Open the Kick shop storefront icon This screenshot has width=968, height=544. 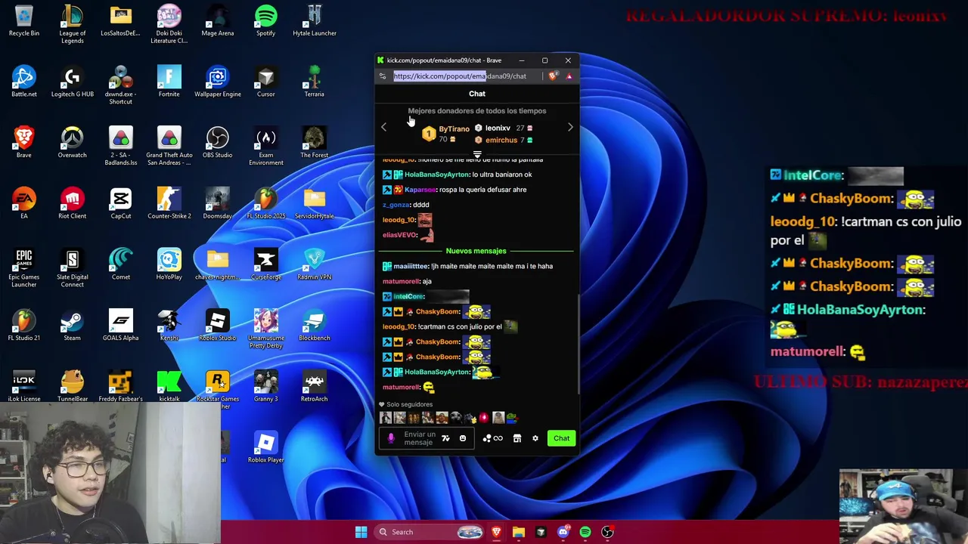tap(517, 438)
